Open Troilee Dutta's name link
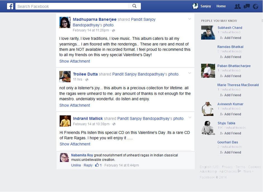 coord(85,74)
